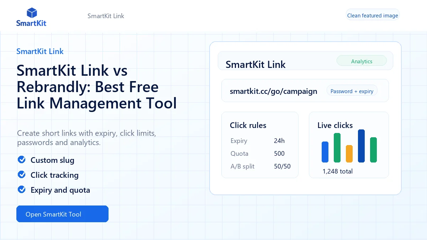
Task: Click the 24h expiry value
Action: (279, 141)
